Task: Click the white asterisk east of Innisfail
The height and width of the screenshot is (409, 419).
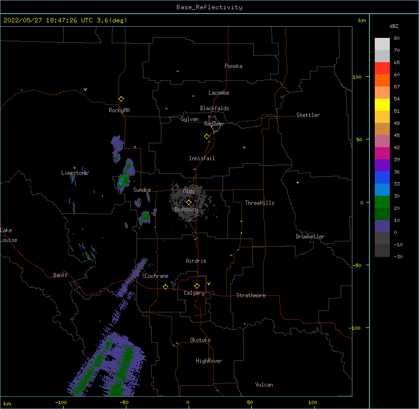Action: click(244, 147)
